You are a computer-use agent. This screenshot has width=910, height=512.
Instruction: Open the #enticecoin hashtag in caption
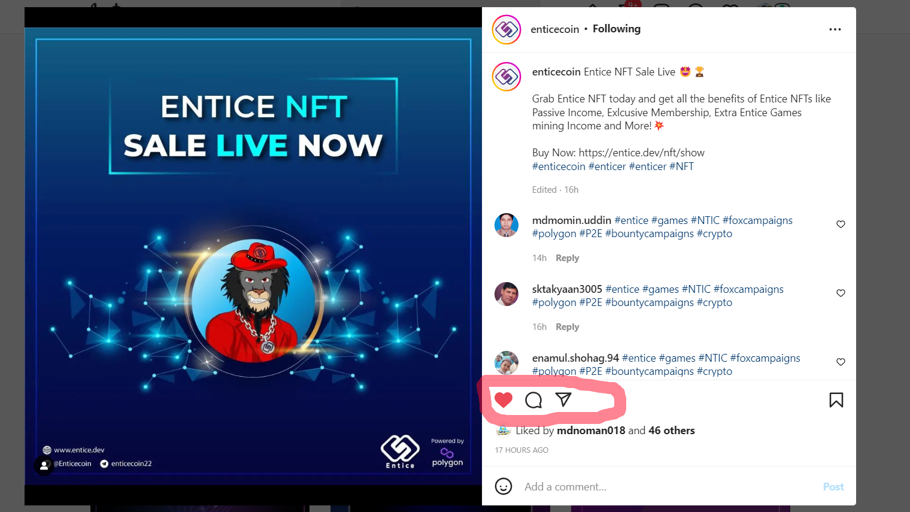point(559,166)
